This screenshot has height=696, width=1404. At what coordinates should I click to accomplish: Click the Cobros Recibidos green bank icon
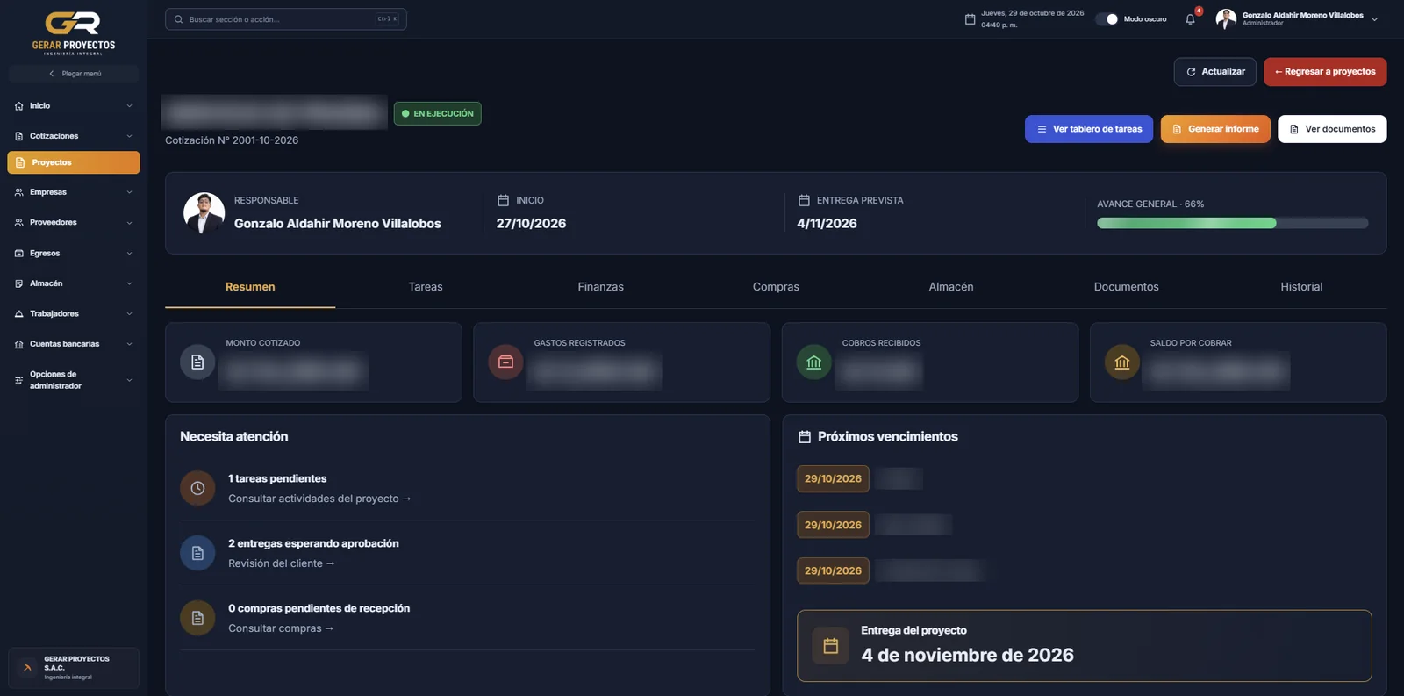[x=814, y=362]
